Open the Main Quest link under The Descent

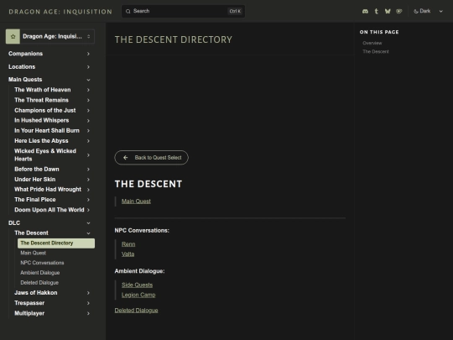136,201
